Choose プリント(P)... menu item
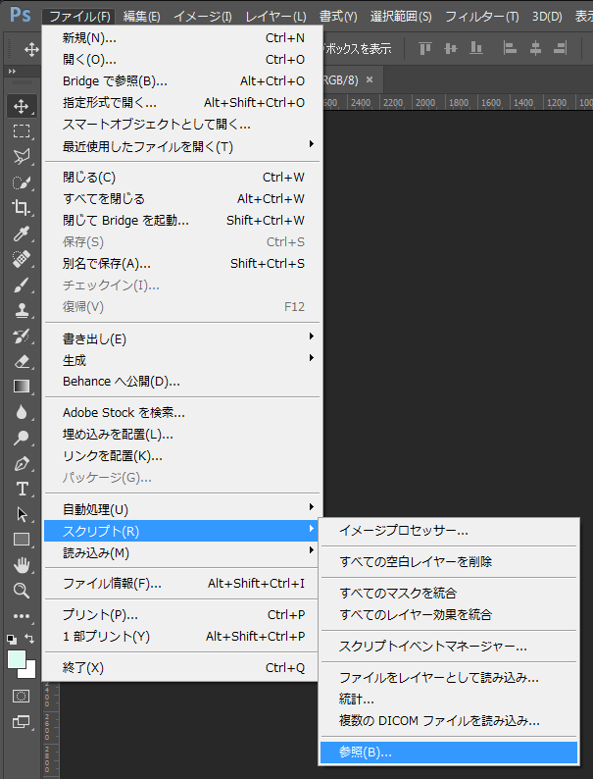This screenshot has height=779, width=593. pyautogui.click(x=181, y=614)
